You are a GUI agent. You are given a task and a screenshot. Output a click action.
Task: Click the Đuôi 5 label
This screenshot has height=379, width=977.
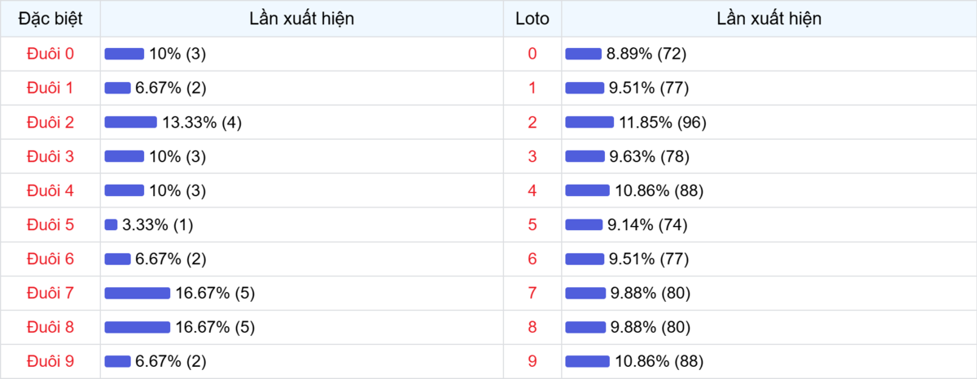tap(50, 224)
